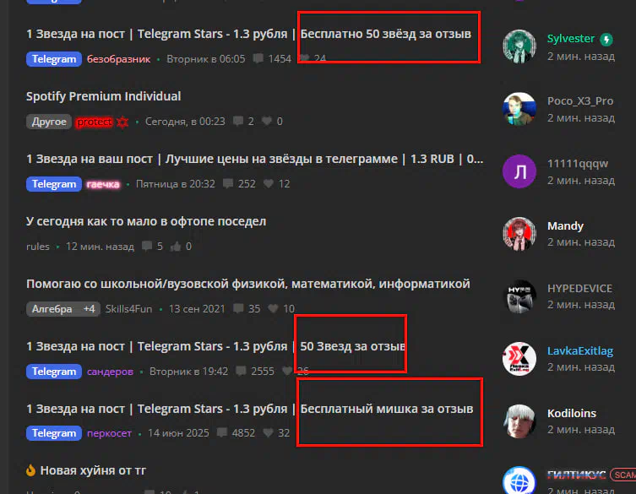Open Sylvester's avatar profile picture
This screenshot has width=636, height=494.
click(519, 46)
